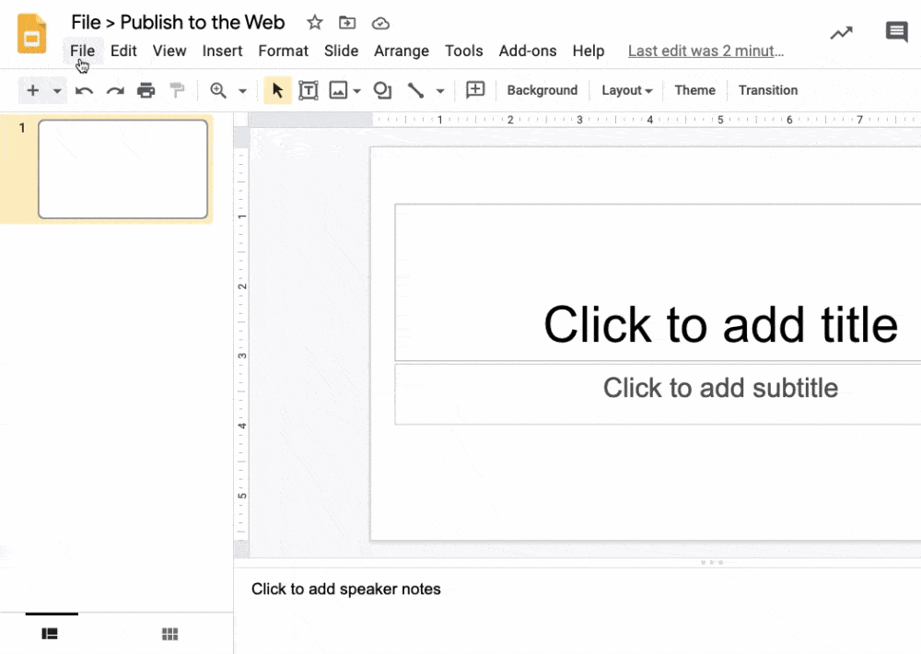
Task: Expand the new slide layout dropdown arrow
Action: pyautogui.click(x=57, y=91)
